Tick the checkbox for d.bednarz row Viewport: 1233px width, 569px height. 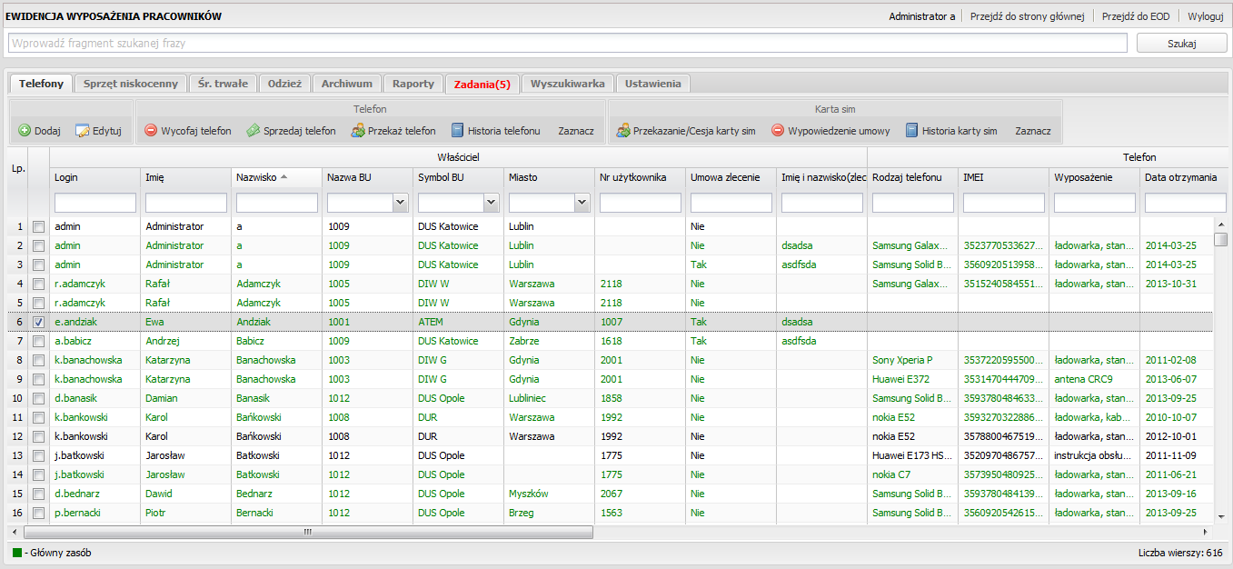point(39,494)
